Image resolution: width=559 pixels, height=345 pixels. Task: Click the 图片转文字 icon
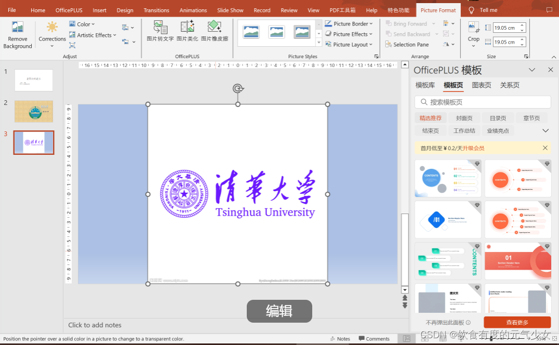[160, 27]
